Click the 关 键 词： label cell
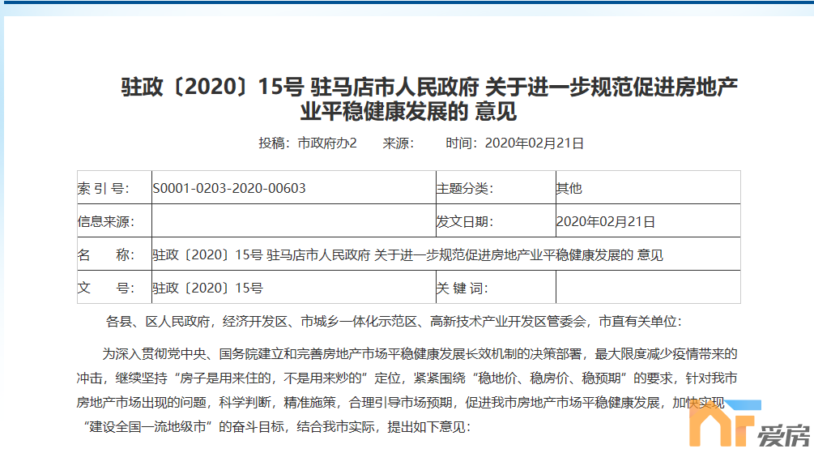The height and width of the screenshot is (453, 814). (496, 287)
